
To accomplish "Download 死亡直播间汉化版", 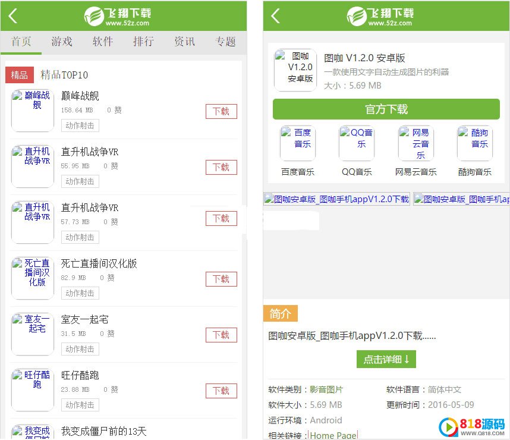I will coord(221,279).
